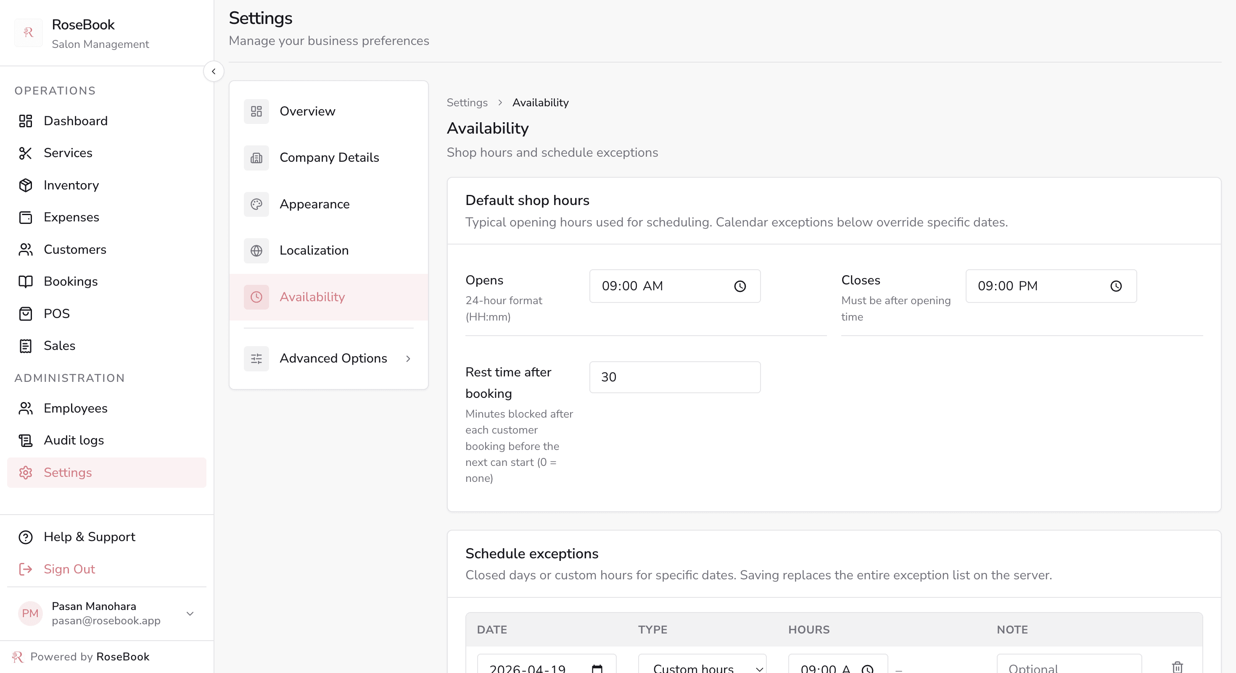This screenshot has height=673, width=1236.
Task: Open the Customers section
Action: tap(106, 249)
